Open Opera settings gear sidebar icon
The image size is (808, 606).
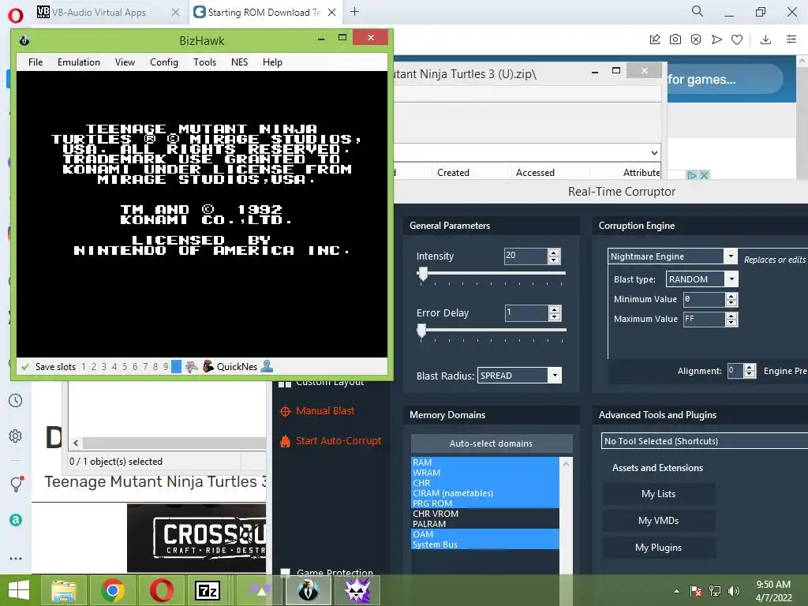pos(16,436)
